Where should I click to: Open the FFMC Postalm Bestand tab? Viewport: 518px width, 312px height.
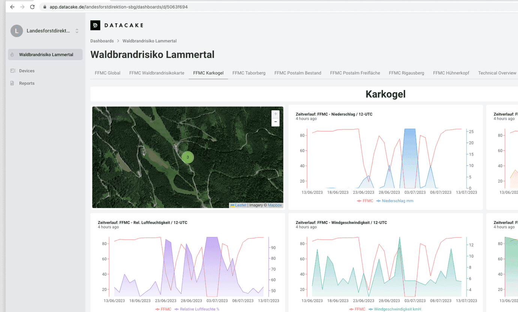pos(298,73)
